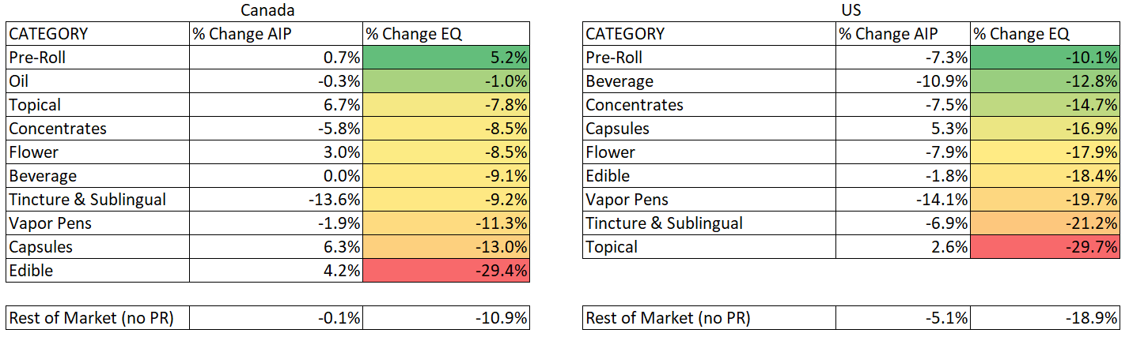Select Canada Rest of Market -10.9% cell
1129x337 pixels.
[x=446, y=318]
